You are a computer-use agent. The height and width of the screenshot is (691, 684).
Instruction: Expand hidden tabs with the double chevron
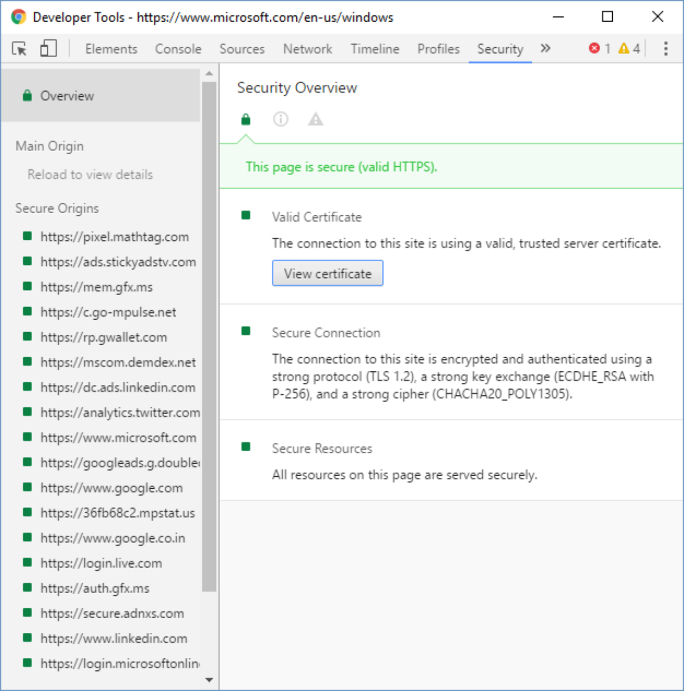click(x=545, y=48)
